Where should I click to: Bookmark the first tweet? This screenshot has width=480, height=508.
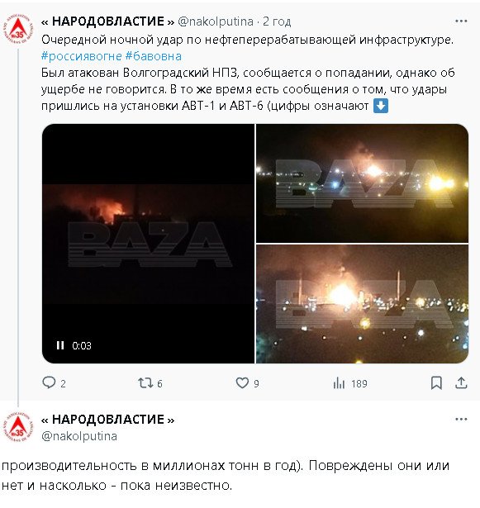point(436,383)
